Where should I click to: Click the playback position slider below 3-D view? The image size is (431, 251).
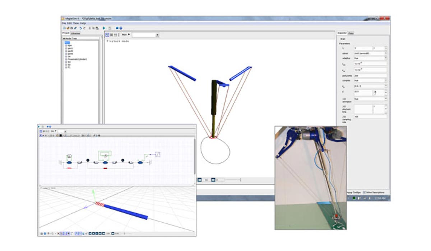click(x=232, y=180)
